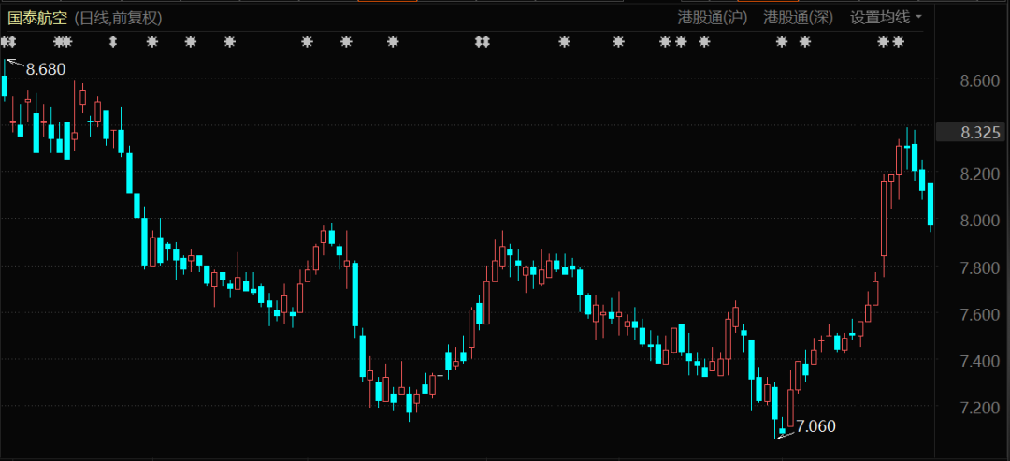Screen dimensions: 1010x461
Task: Click the 7.200 level on price axis
Action: [980, 408]
